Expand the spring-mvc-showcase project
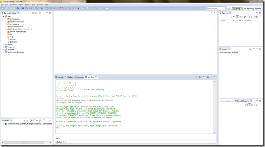This screenshot has height=147, width=265. click(3, 52)
